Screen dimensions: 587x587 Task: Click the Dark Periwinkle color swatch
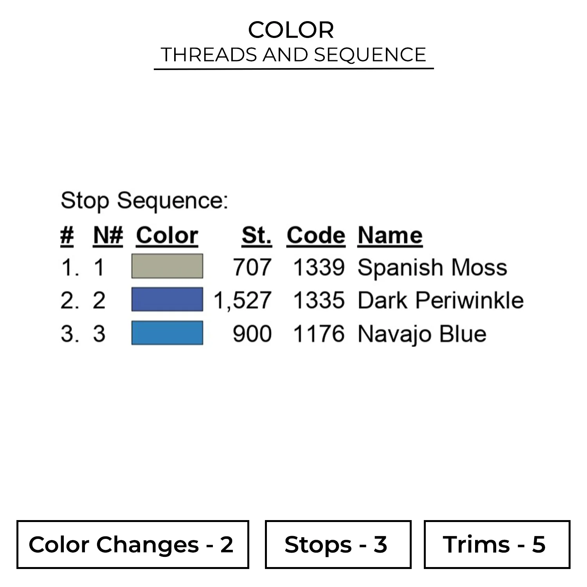(167, 299)
